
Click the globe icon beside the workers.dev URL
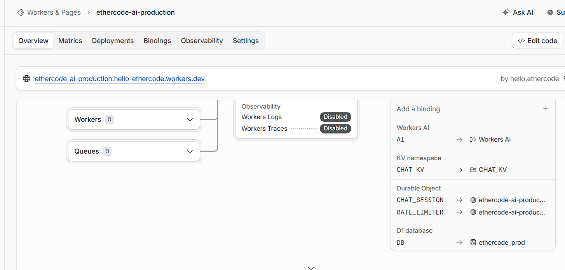[x=26, y=79]
